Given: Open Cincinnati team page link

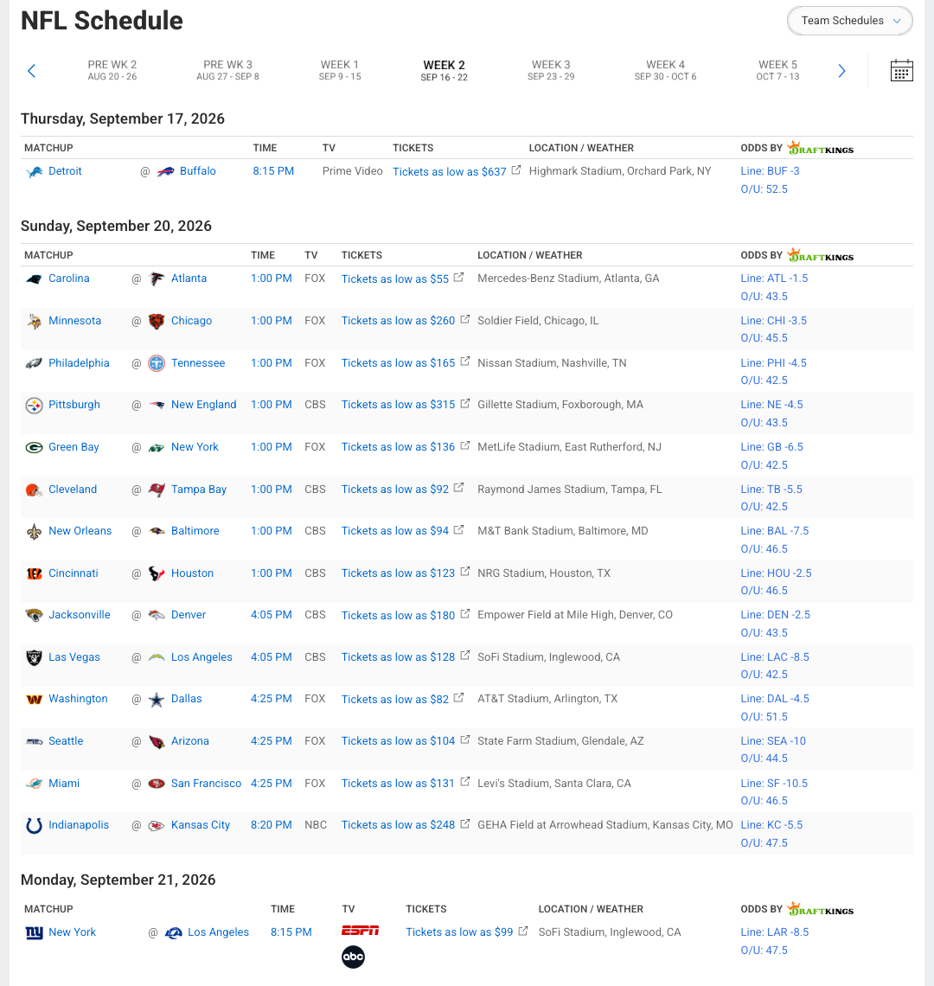Looking at the screenshot, I should pyautogui.click(x=74, y=573).
